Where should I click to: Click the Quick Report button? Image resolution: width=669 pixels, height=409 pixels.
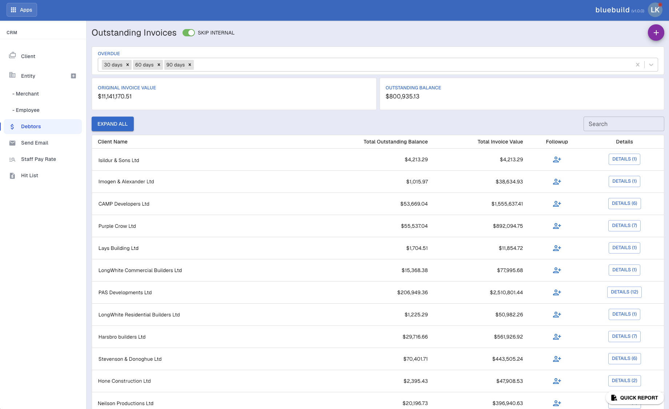[x=634, y=398]
